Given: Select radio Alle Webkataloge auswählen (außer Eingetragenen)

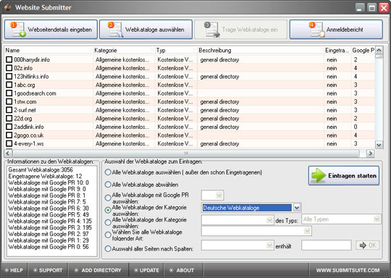Looking at the screenshot, I should click(x=108, y=172).
